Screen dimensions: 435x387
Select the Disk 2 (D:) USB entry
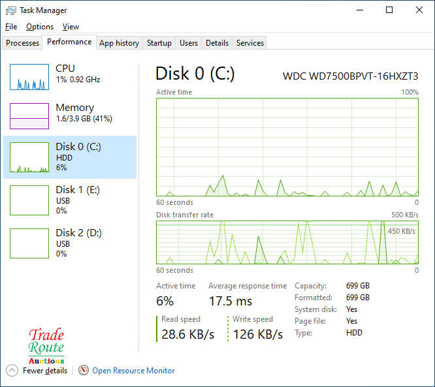(70, 243)
